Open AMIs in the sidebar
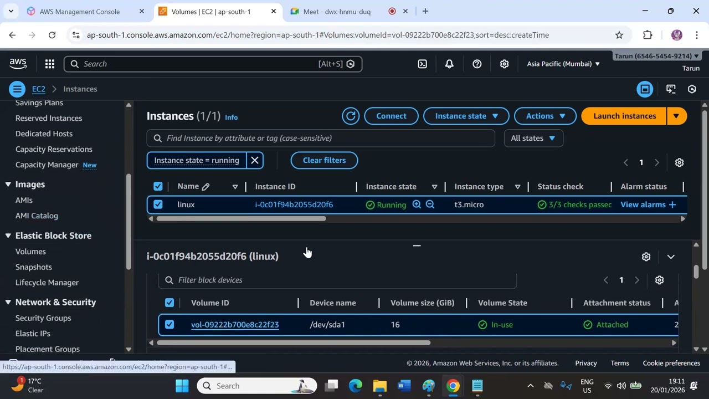 click(24, 200)
